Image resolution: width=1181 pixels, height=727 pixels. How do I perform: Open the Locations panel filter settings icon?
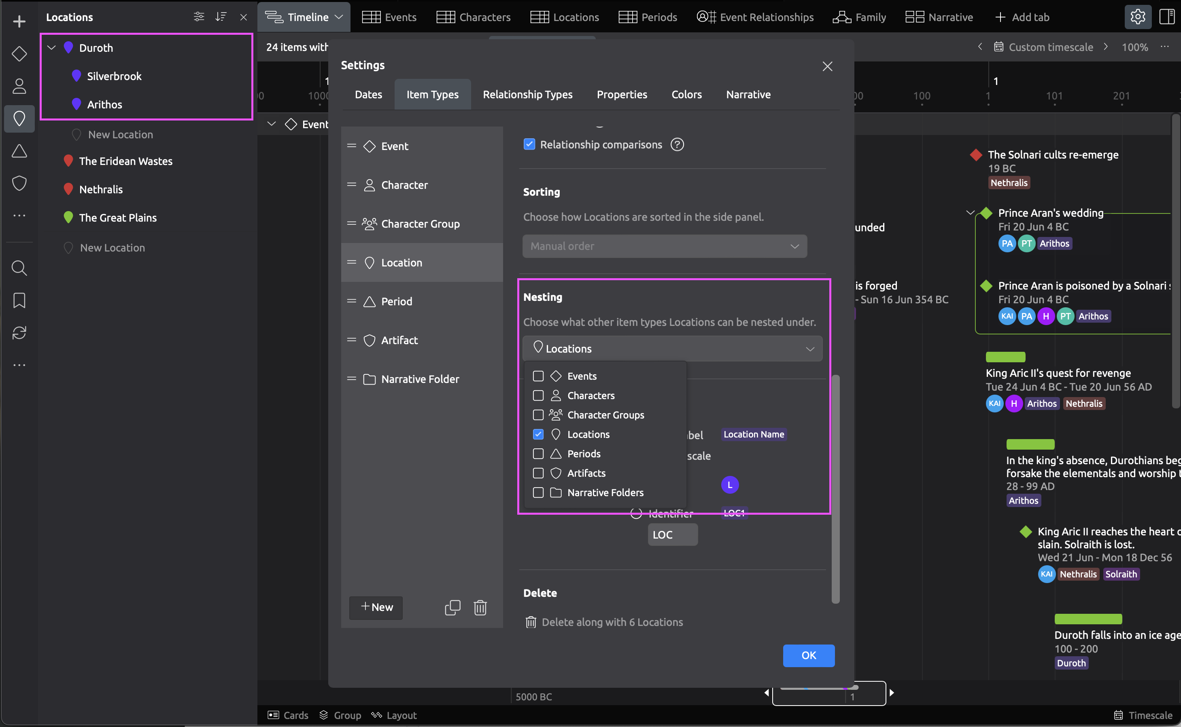199,17
